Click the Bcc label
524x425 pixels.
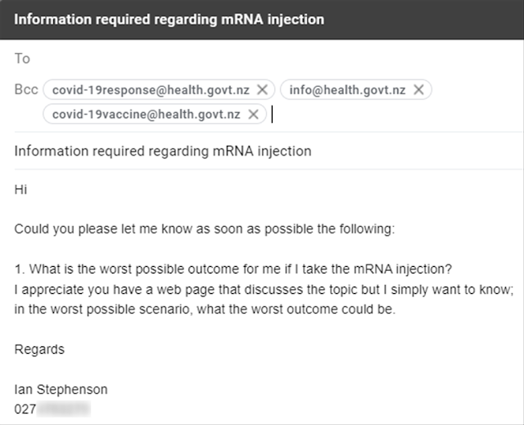coord(26,90)
